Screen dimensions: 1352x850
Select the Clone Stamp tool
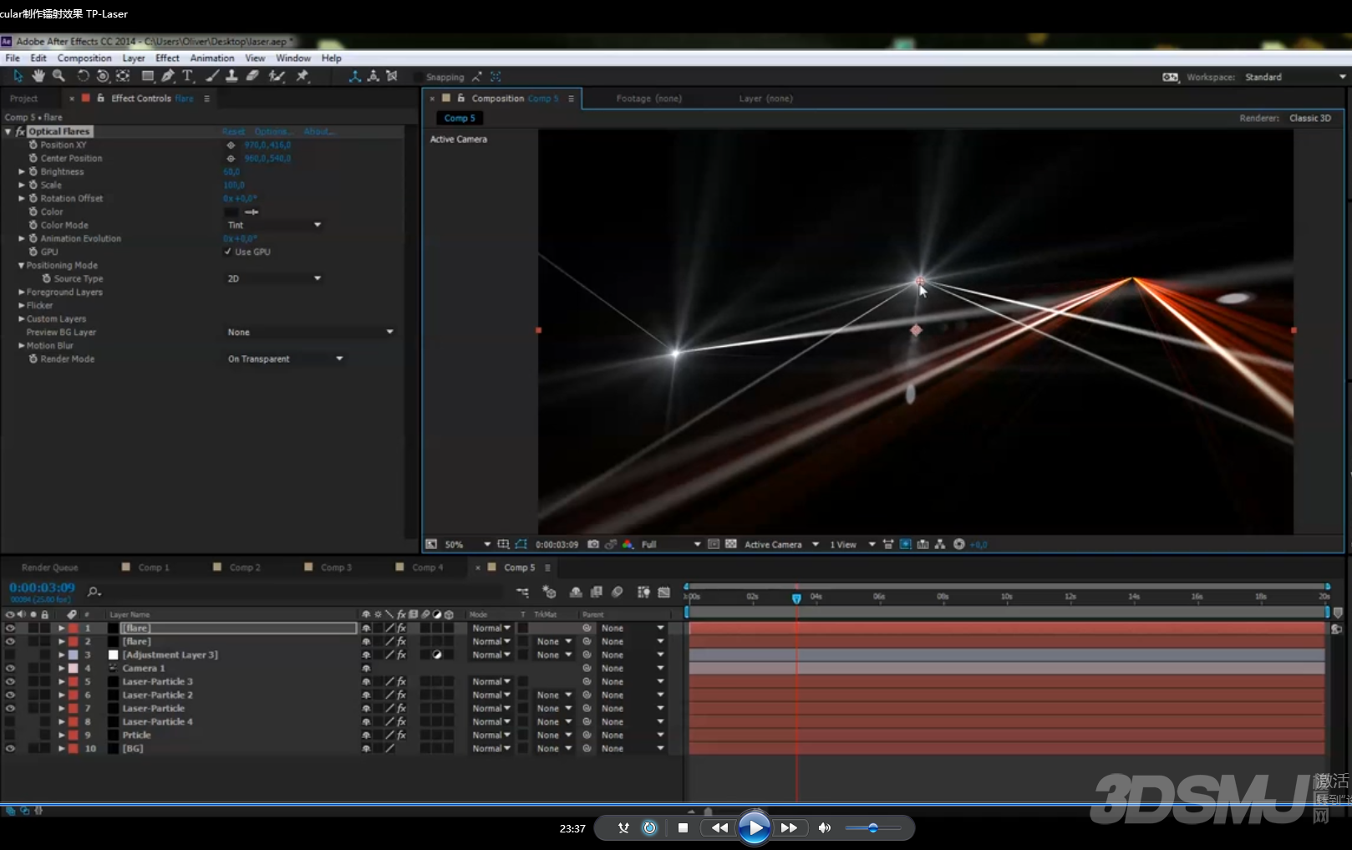point(231,76)
